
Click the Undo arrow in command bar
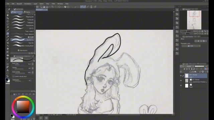52,7
